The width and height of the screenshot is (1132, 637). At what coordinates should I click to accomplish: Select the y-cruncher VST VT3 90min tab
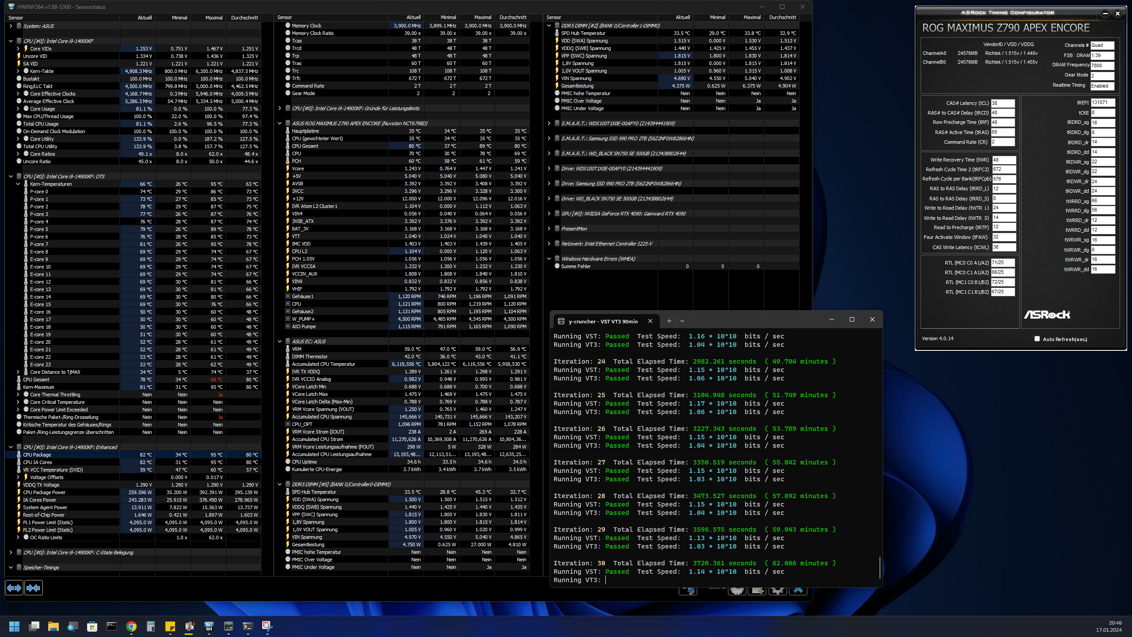[x=603, y=322]
